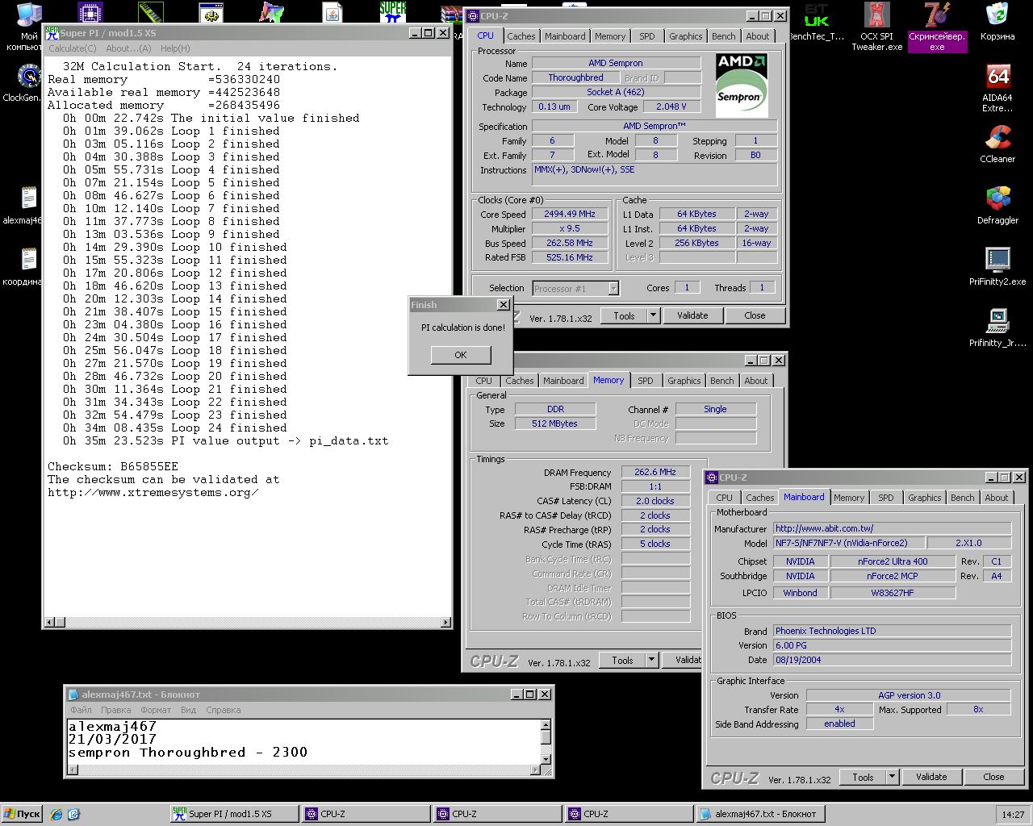Image resolution: width=1033 pixels, height=826 pixels.
Task: Click Close button in the CPU-Z Mainboard window
Action: 993,777
